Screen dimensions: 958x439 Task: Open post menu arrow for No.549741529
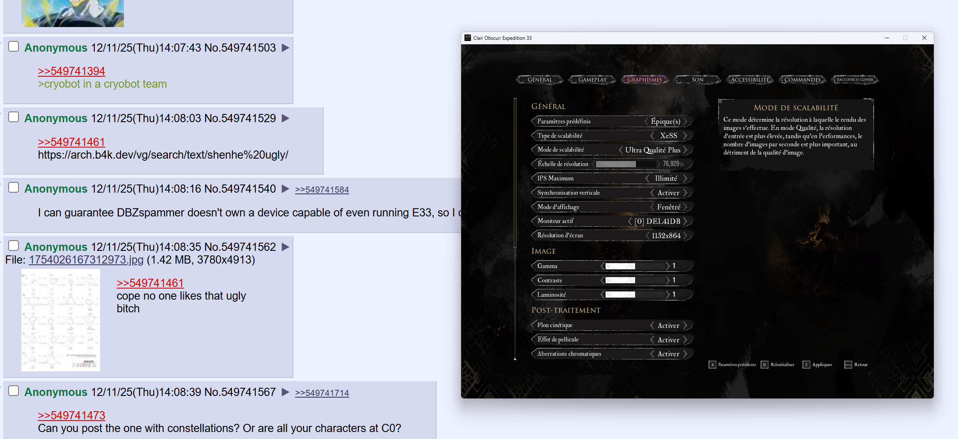click(x=286, y=118)
